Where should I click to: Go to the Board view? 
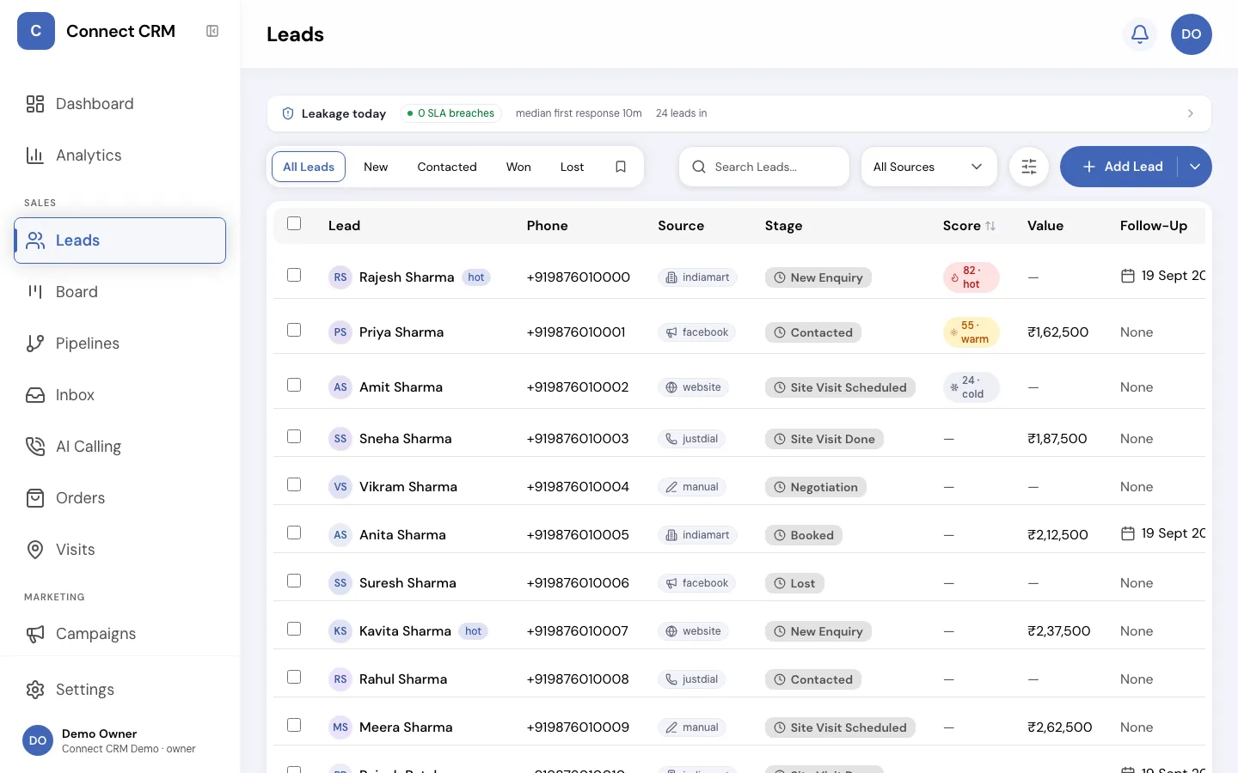(x=120, y=292)
